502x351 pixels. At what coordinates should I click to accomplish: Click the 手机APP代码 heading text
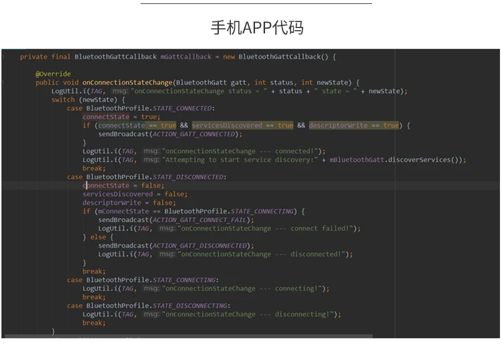tap(257, 27)
